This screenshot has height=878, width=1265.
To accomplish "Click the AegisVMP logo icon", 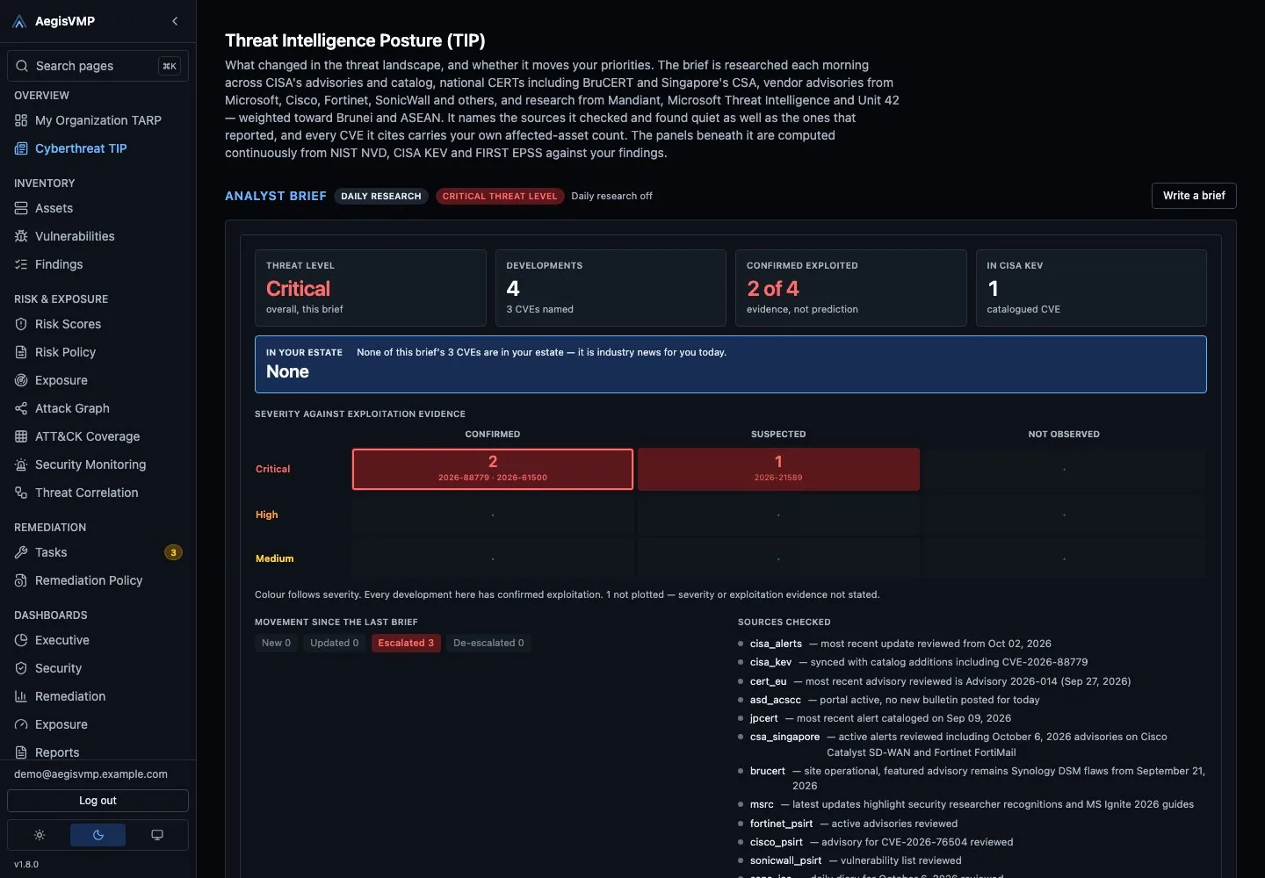I will (x=19, y=21).
